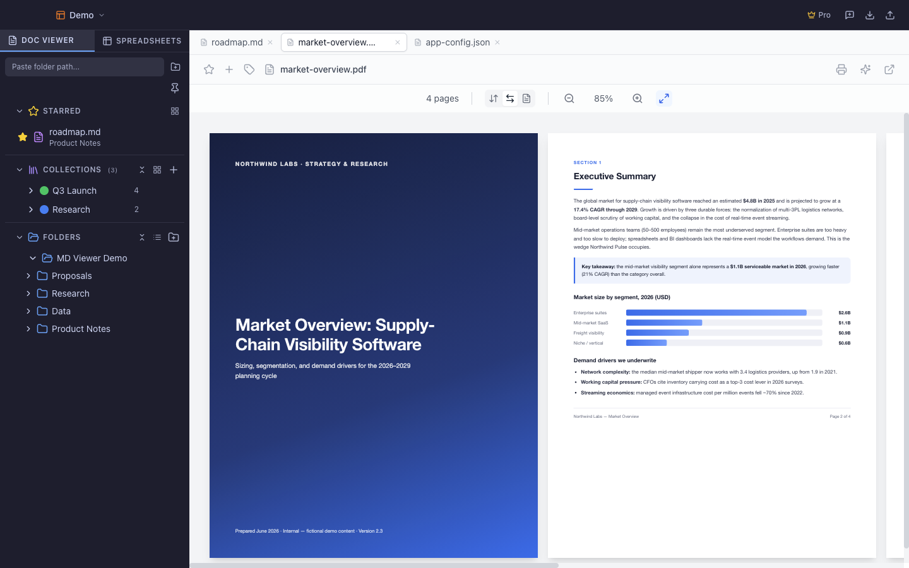This screenshot has width=909, height=568.
Task: Click the Executive Summary page
Action: 712,345
